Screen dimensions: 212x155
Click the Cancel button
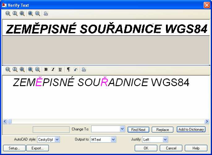[x=171, y=148]
